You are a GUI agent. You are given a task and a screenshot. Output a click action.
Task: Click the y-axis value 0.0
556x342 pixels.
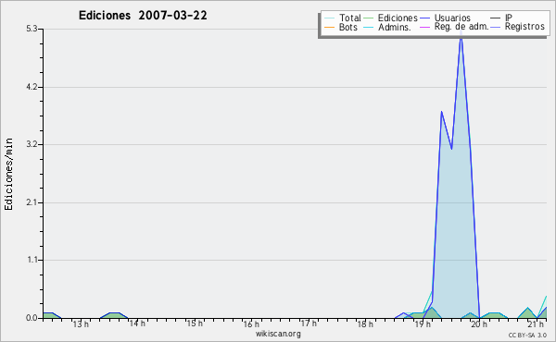tap(32, 318)
